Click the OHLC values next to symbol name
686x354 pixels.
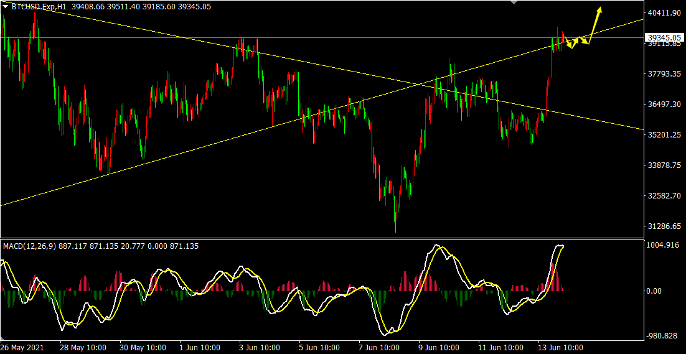click(141, 7)
